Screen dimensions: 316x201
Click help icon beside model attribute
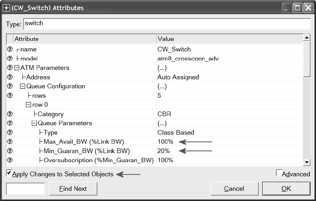[10, 58]
